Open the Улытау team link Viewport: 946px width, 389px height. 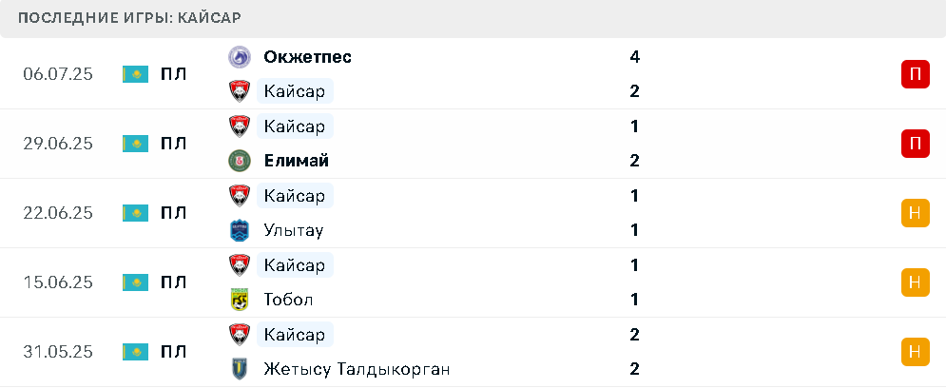[294, 230]
